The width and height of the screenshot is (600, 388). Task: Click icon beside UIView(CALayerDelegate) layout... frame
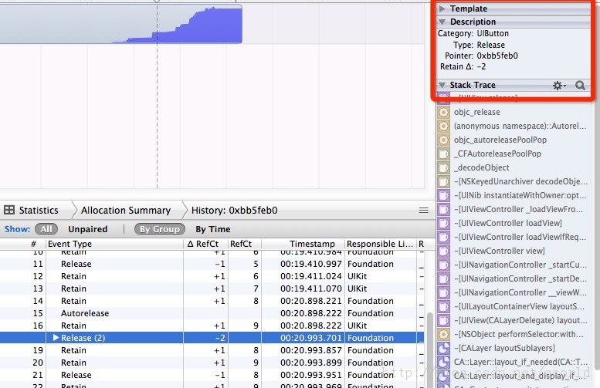tap(443, 320)
